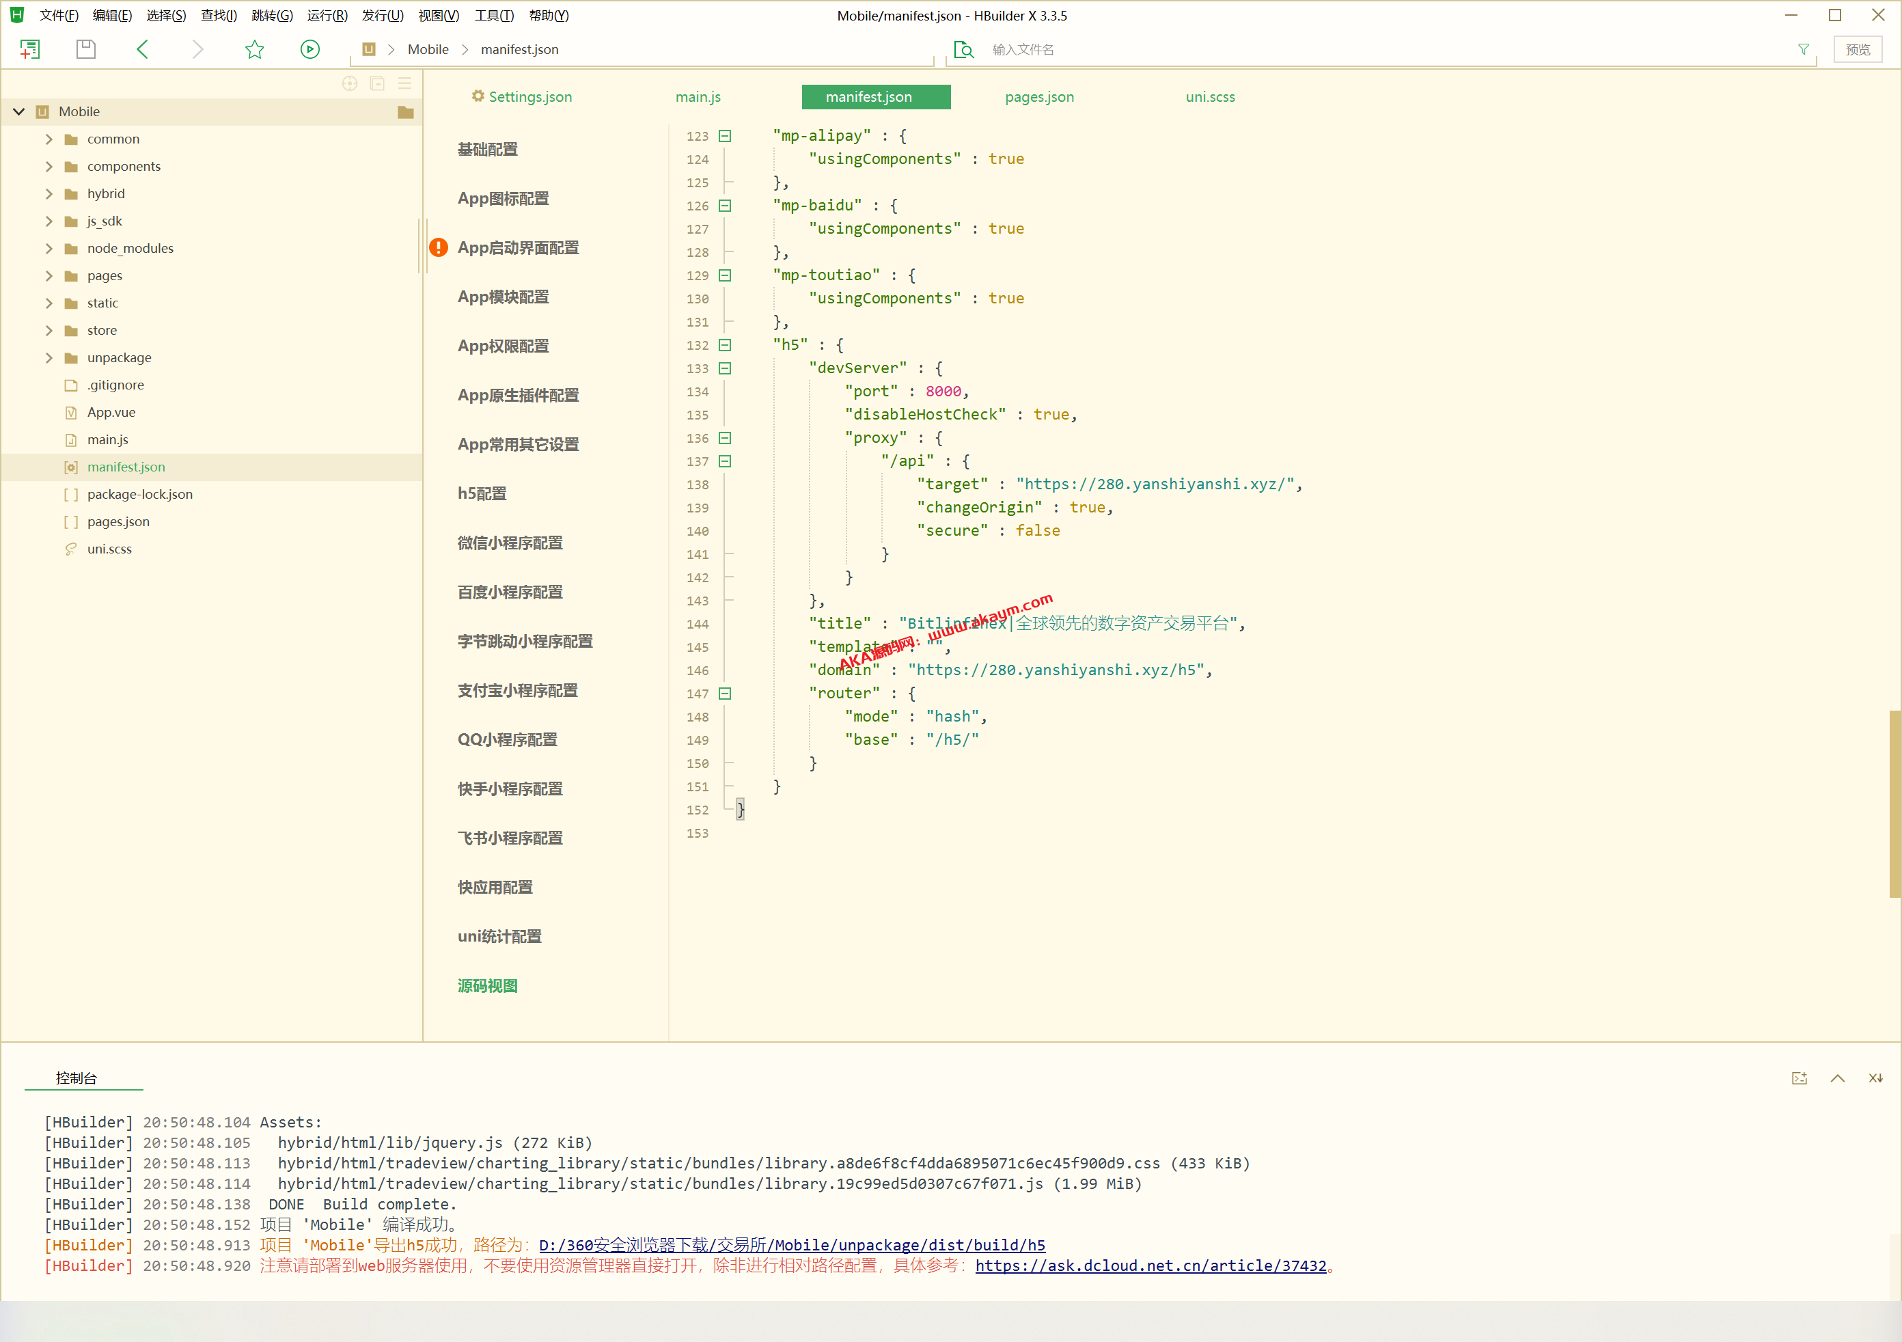Collapse the code fold at line 132

coord(725,346)
